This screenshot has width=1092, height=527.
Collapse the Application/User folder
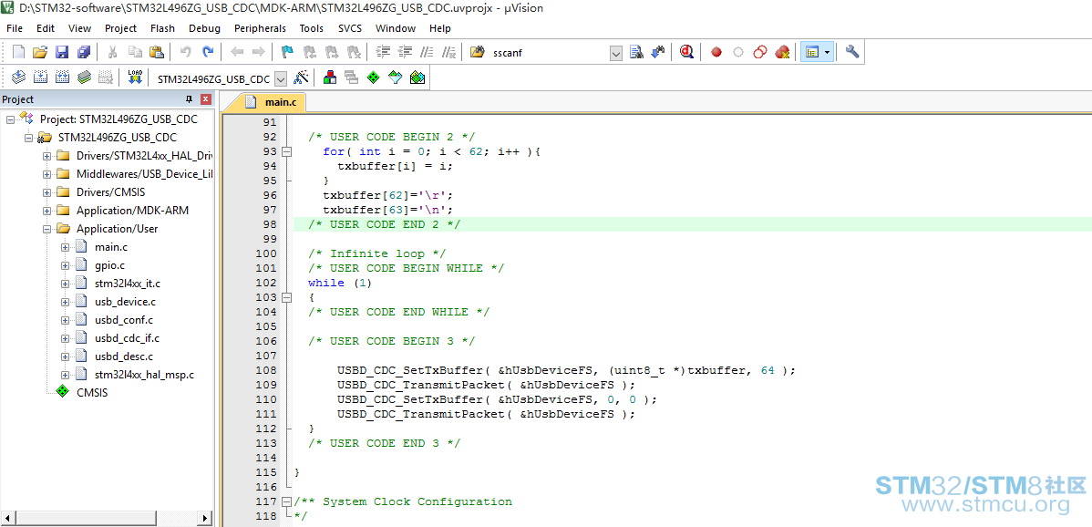46,228
